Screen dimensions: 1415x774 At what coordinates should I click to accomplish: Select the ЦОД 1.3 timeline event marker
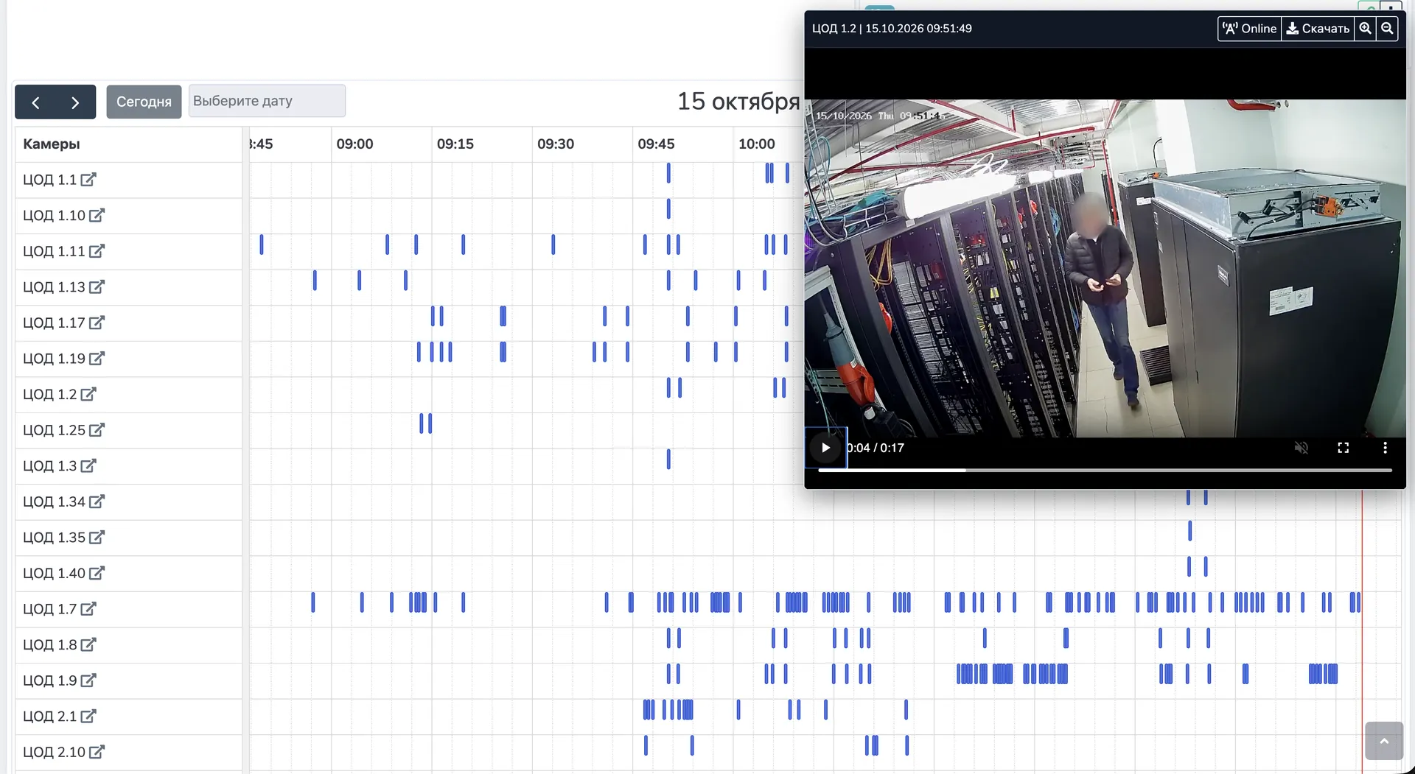coord(668,460)
